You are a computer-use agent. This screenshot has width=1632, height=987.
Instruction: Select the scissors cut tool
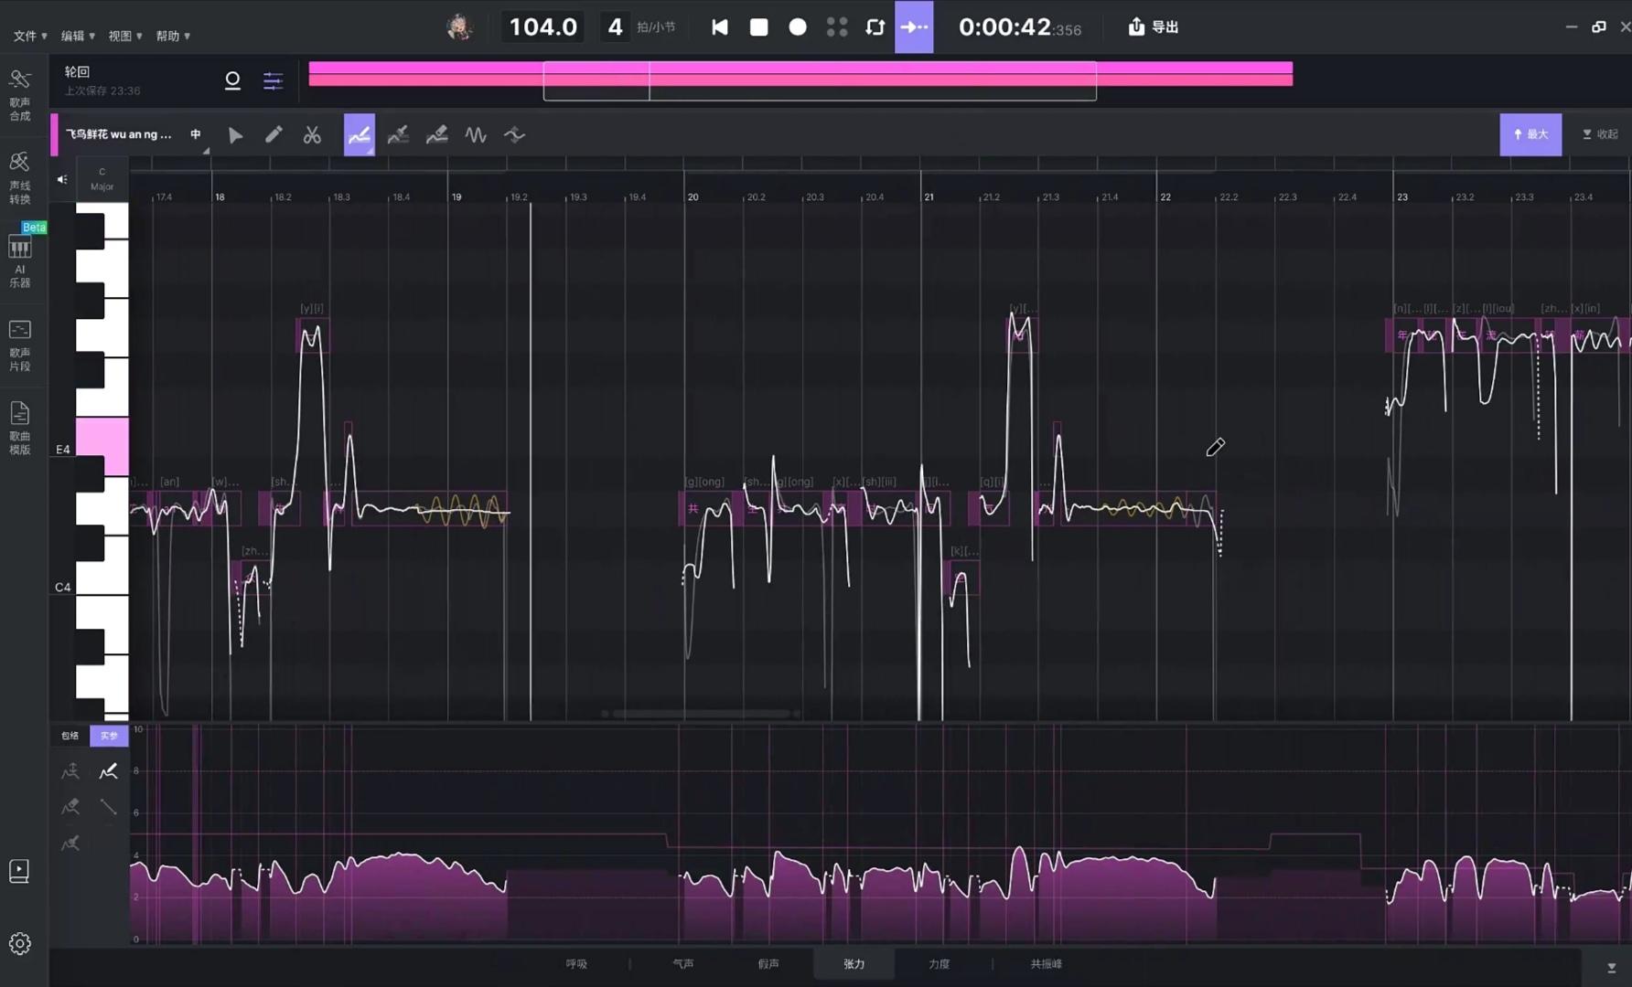pos(312,135)
